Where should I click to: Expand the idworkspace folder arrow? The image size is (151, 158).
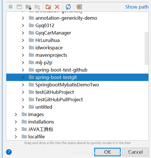coord(23,48)
